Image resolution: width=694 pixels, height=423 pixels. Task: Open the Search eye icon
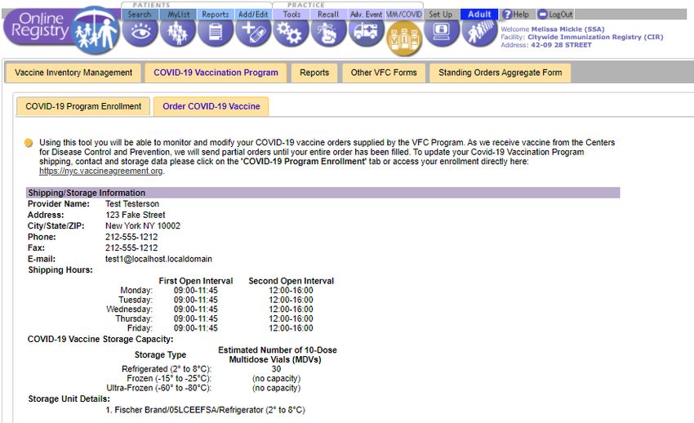click(140, 32)
